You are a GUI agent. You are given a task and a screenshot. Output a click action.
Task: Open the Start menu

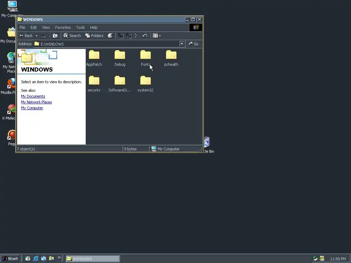10,259
